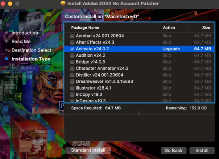Select the Bridge v14.0.3 package name
219x159 pixels.
point(90,62)
